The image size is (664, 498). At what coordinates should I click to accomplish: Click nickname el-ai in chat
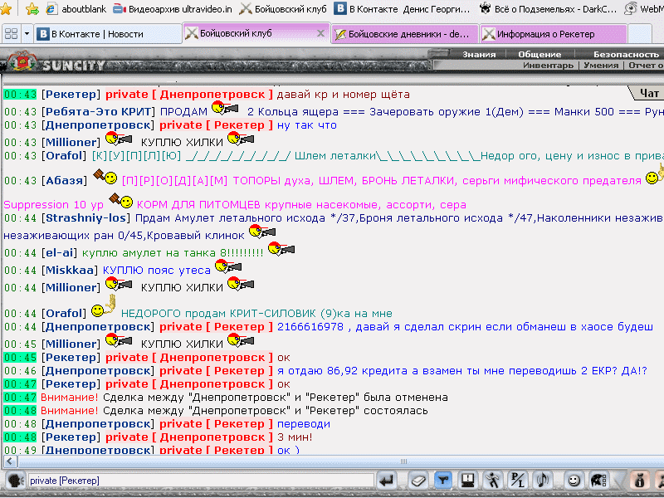[59, 253]
